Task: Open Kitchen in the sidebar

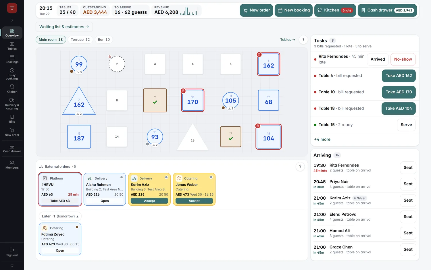Action: [x=12, y=89]
